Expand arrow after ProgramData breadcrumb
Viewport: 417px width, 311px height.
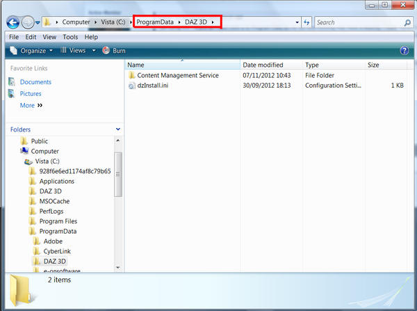(179, 22)
